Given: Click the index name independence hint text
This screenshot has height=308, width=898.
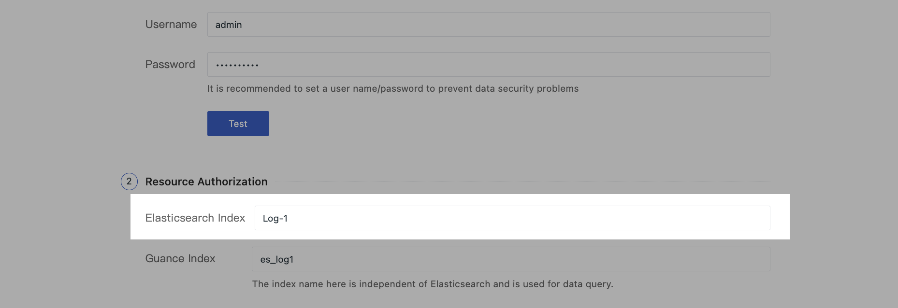Looking at the screenshot, I should (x=432, y=284).
